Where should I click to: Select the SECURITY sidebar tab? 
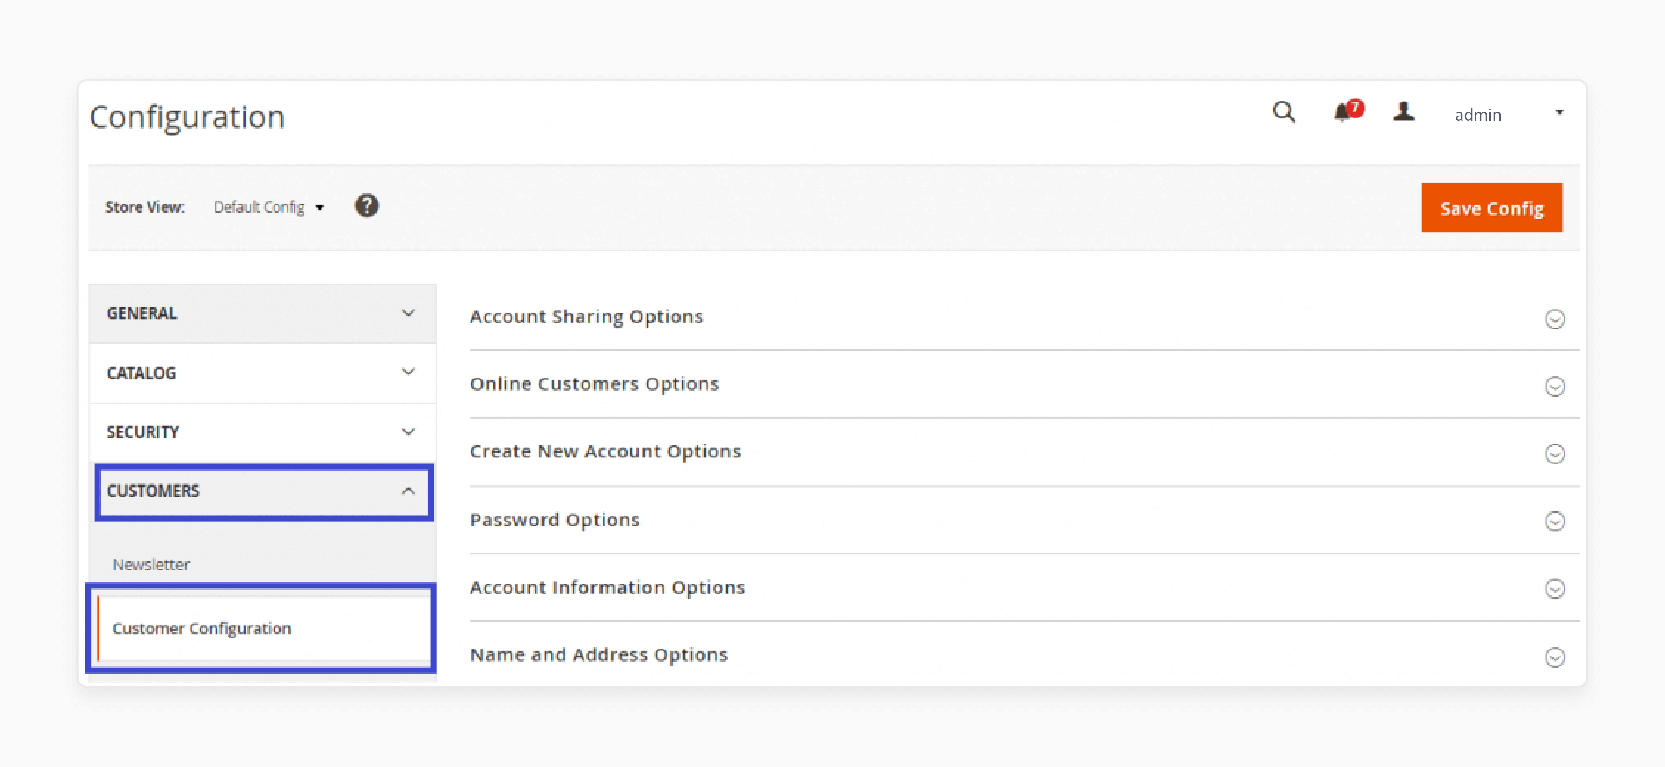tap(262, 432)
